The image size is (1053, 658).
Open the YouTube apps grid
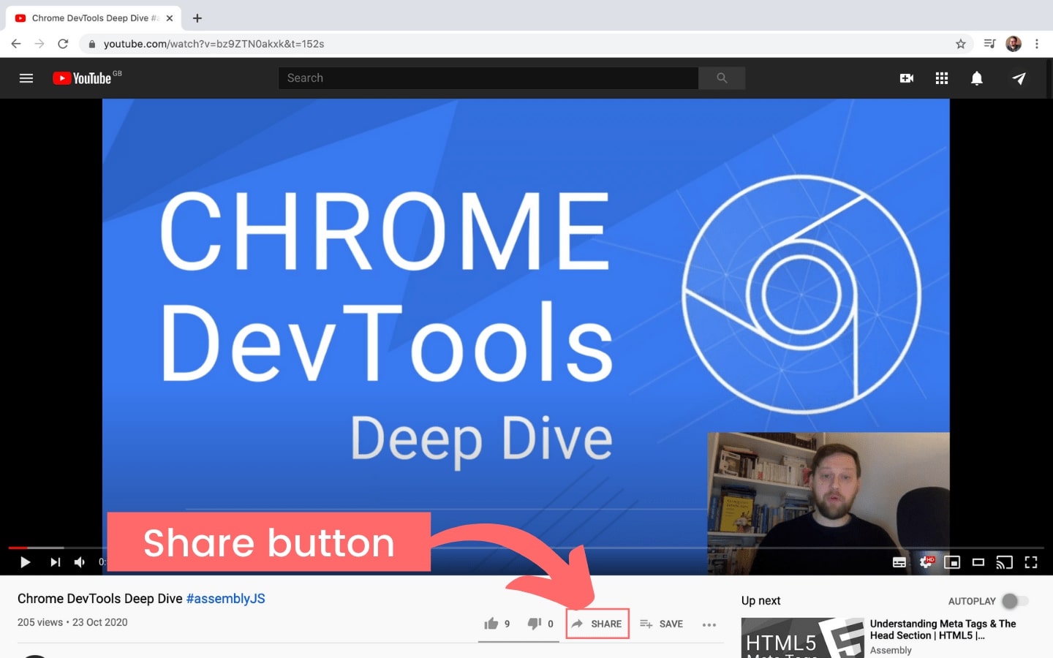point(942,78)
